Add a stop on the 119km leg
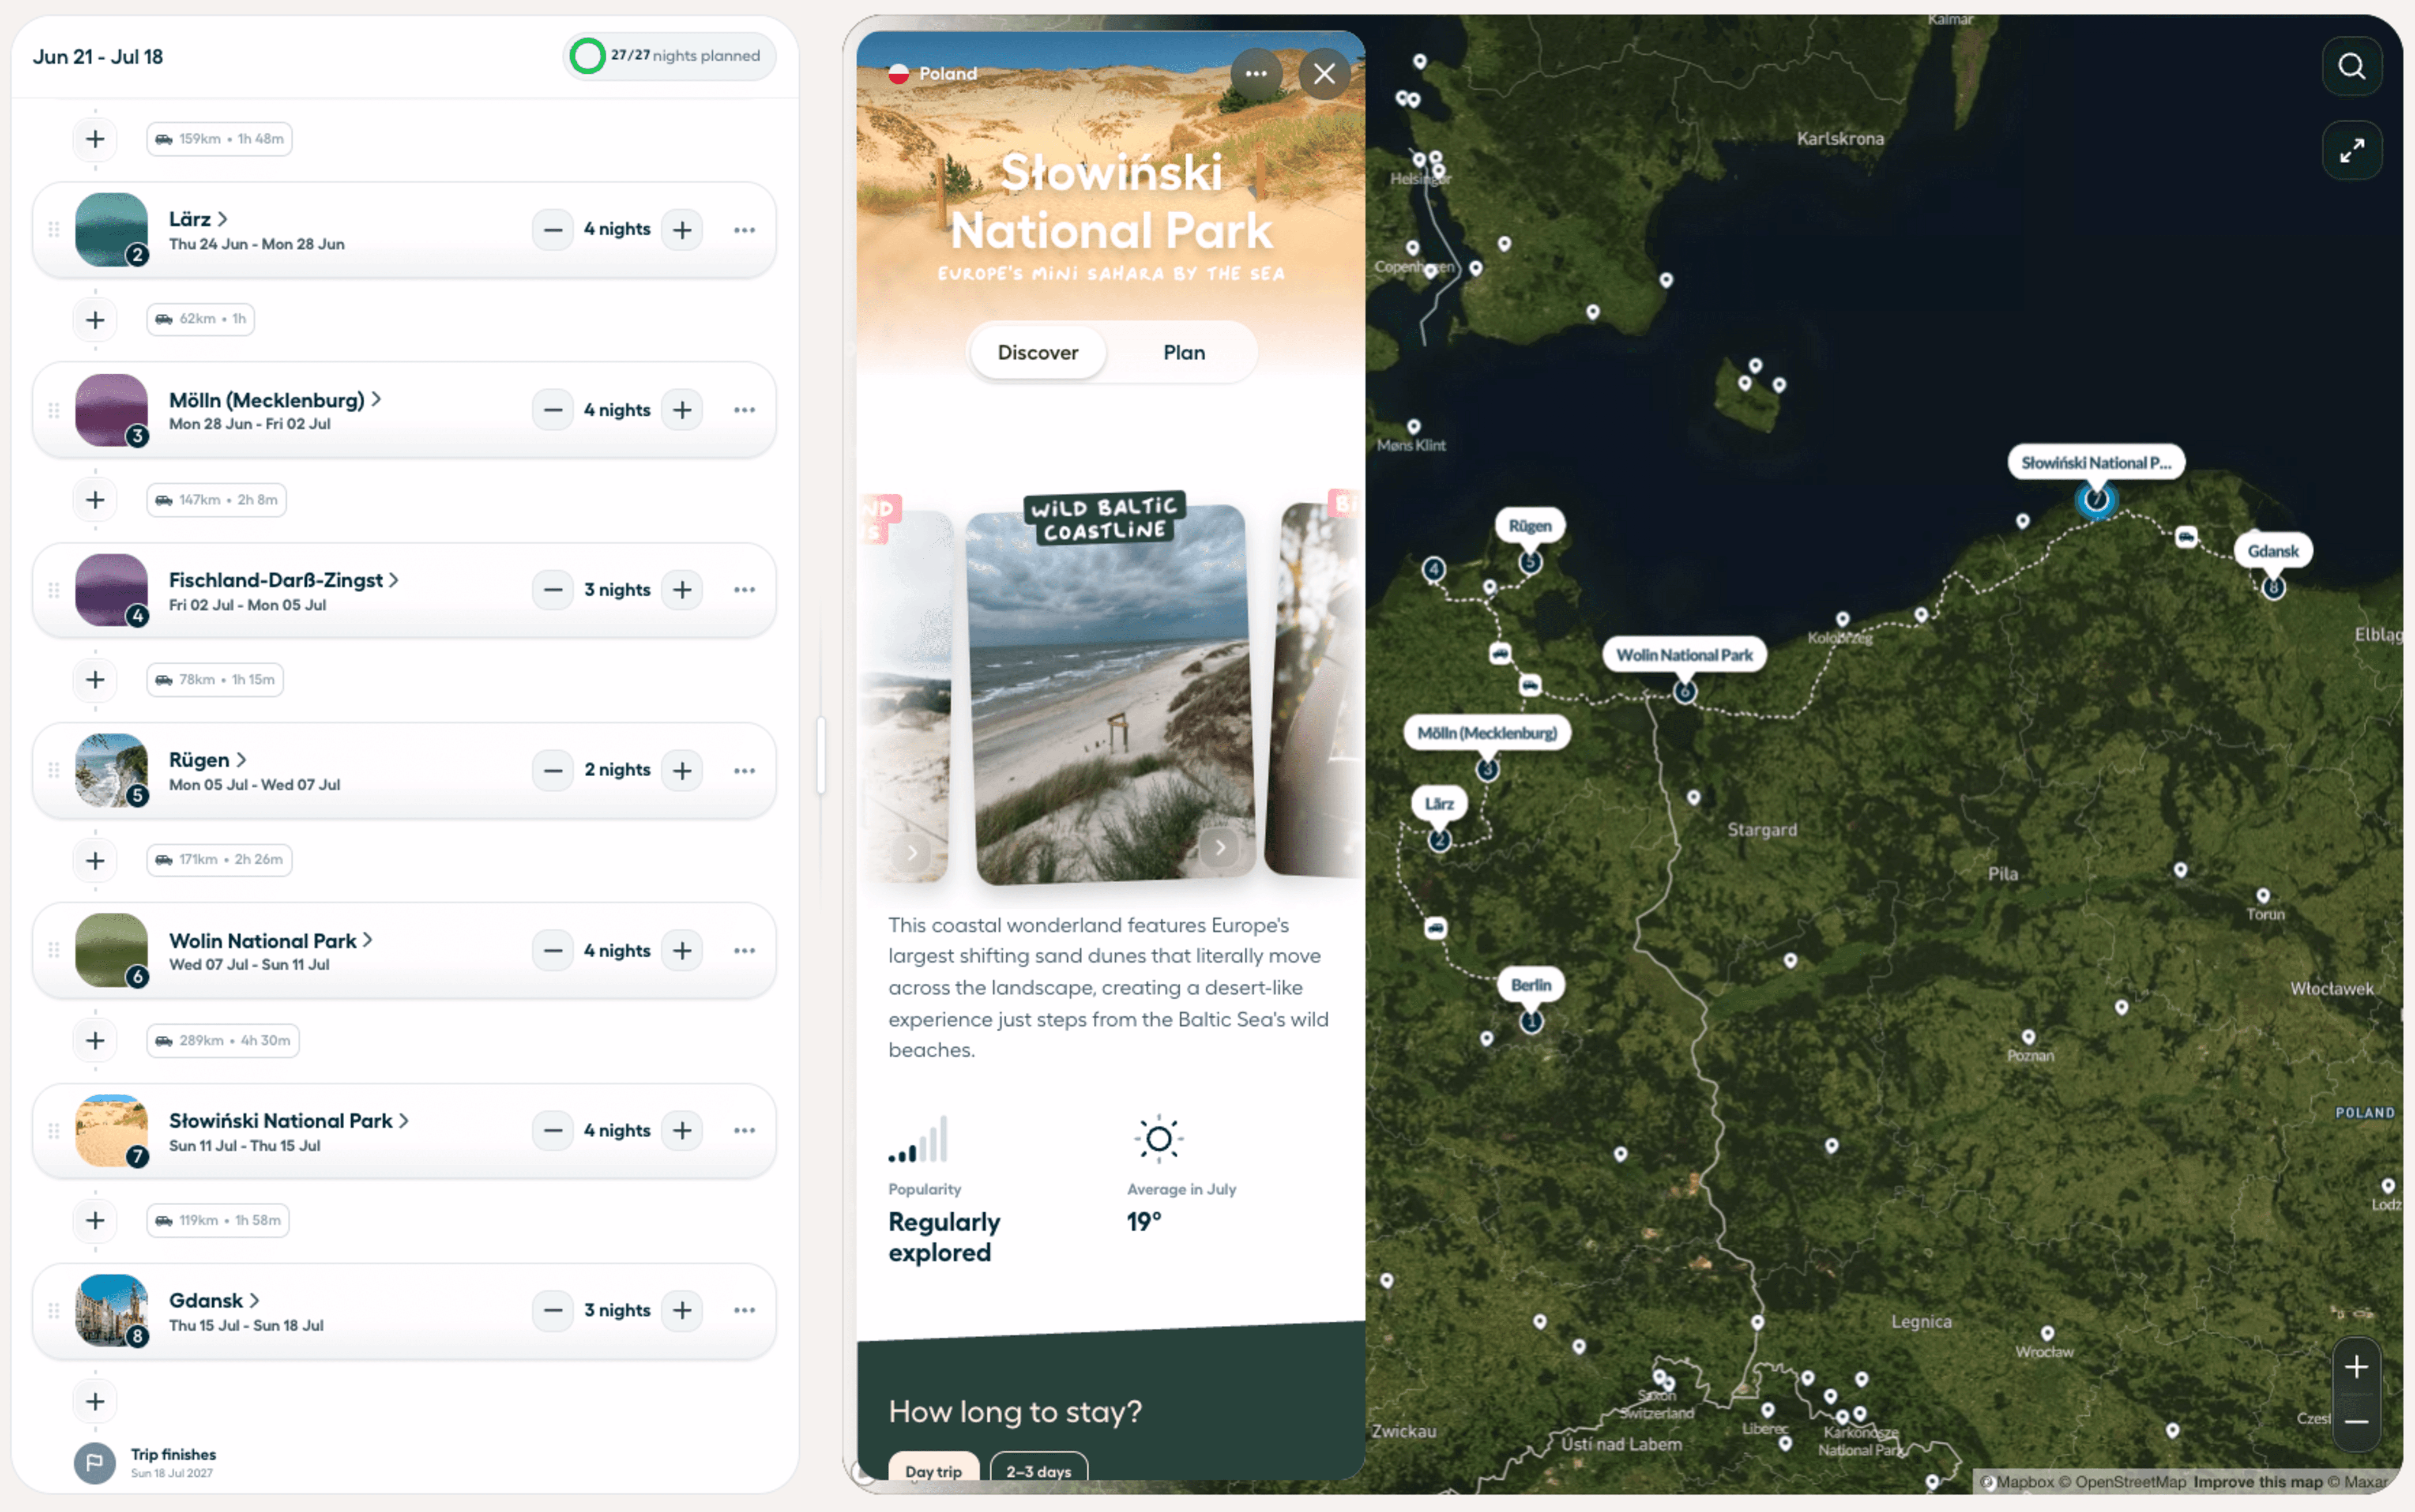Screen dimensions: 2415x1512 (95, 1221)
